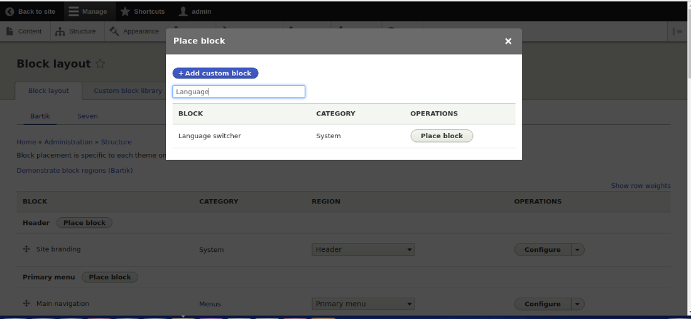Click the block filter text field
Viewport: 691px width, 319px height.
[239, 92]
